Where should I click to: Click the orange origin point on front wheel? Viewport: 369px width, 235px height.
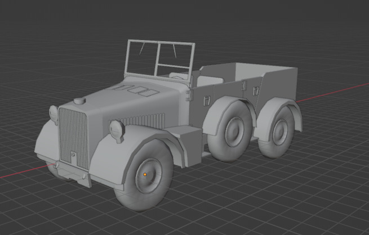click(145, 174)
